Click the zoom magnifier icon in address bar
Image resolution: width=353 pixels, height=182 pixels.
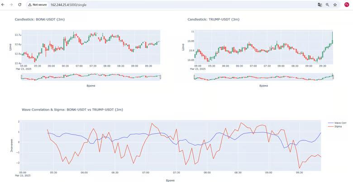click(x=327, y=5)
